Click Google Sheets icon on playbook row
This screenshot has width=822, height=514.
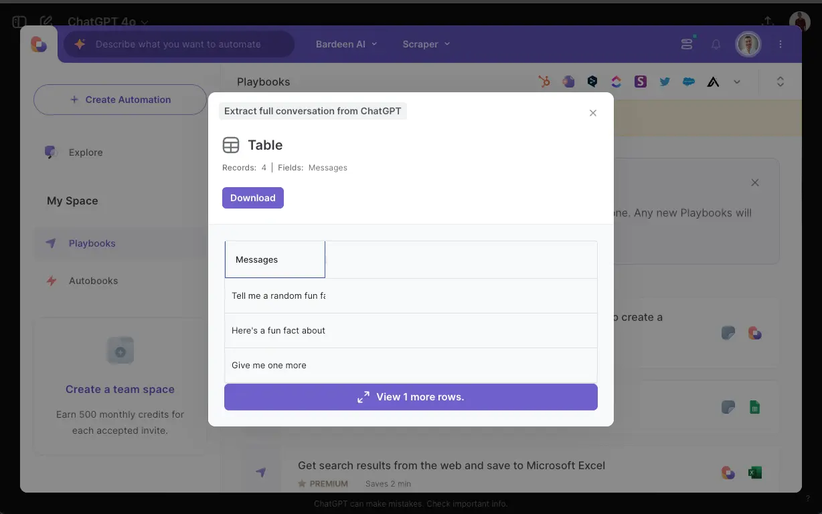coord(754,407)
